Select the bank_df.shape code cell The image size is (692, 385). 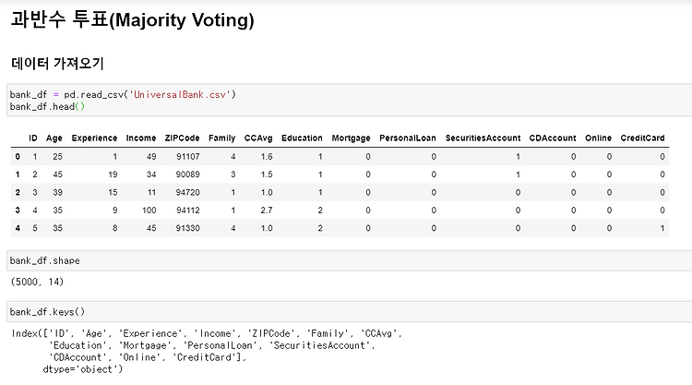point(349,260)
